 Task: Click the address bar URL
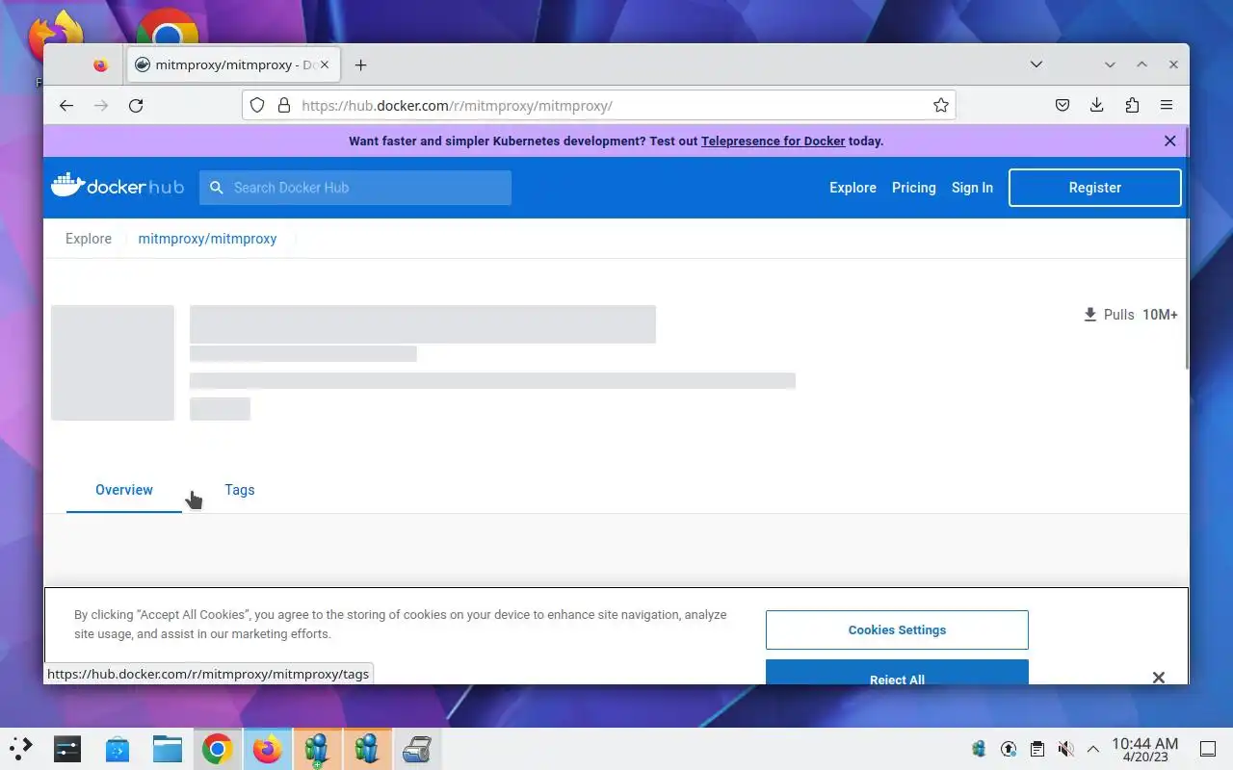tap(457, 106)
